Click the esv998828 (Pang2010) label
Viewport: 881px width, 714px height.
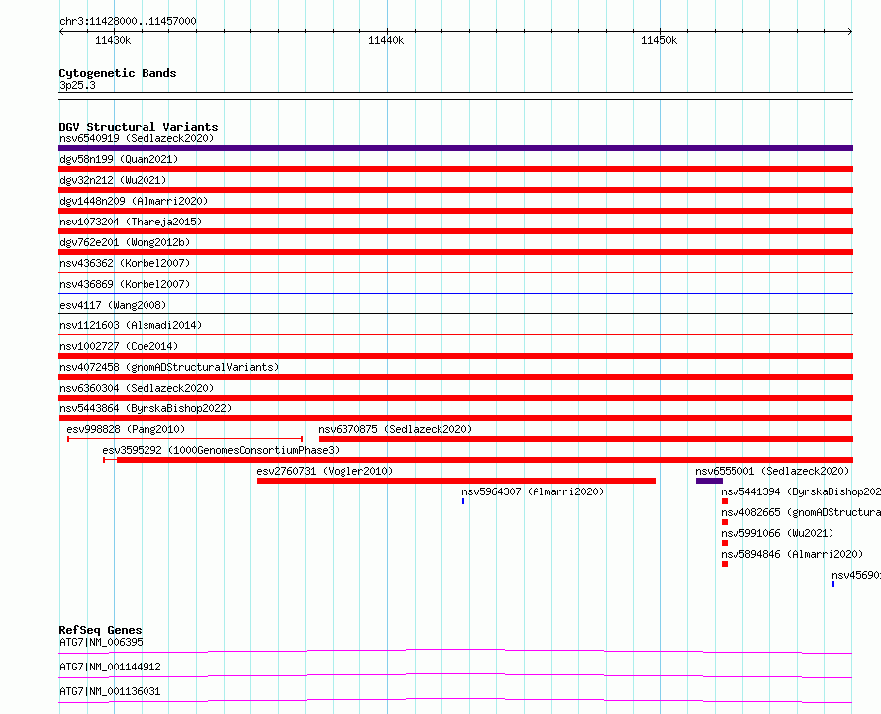126,429
